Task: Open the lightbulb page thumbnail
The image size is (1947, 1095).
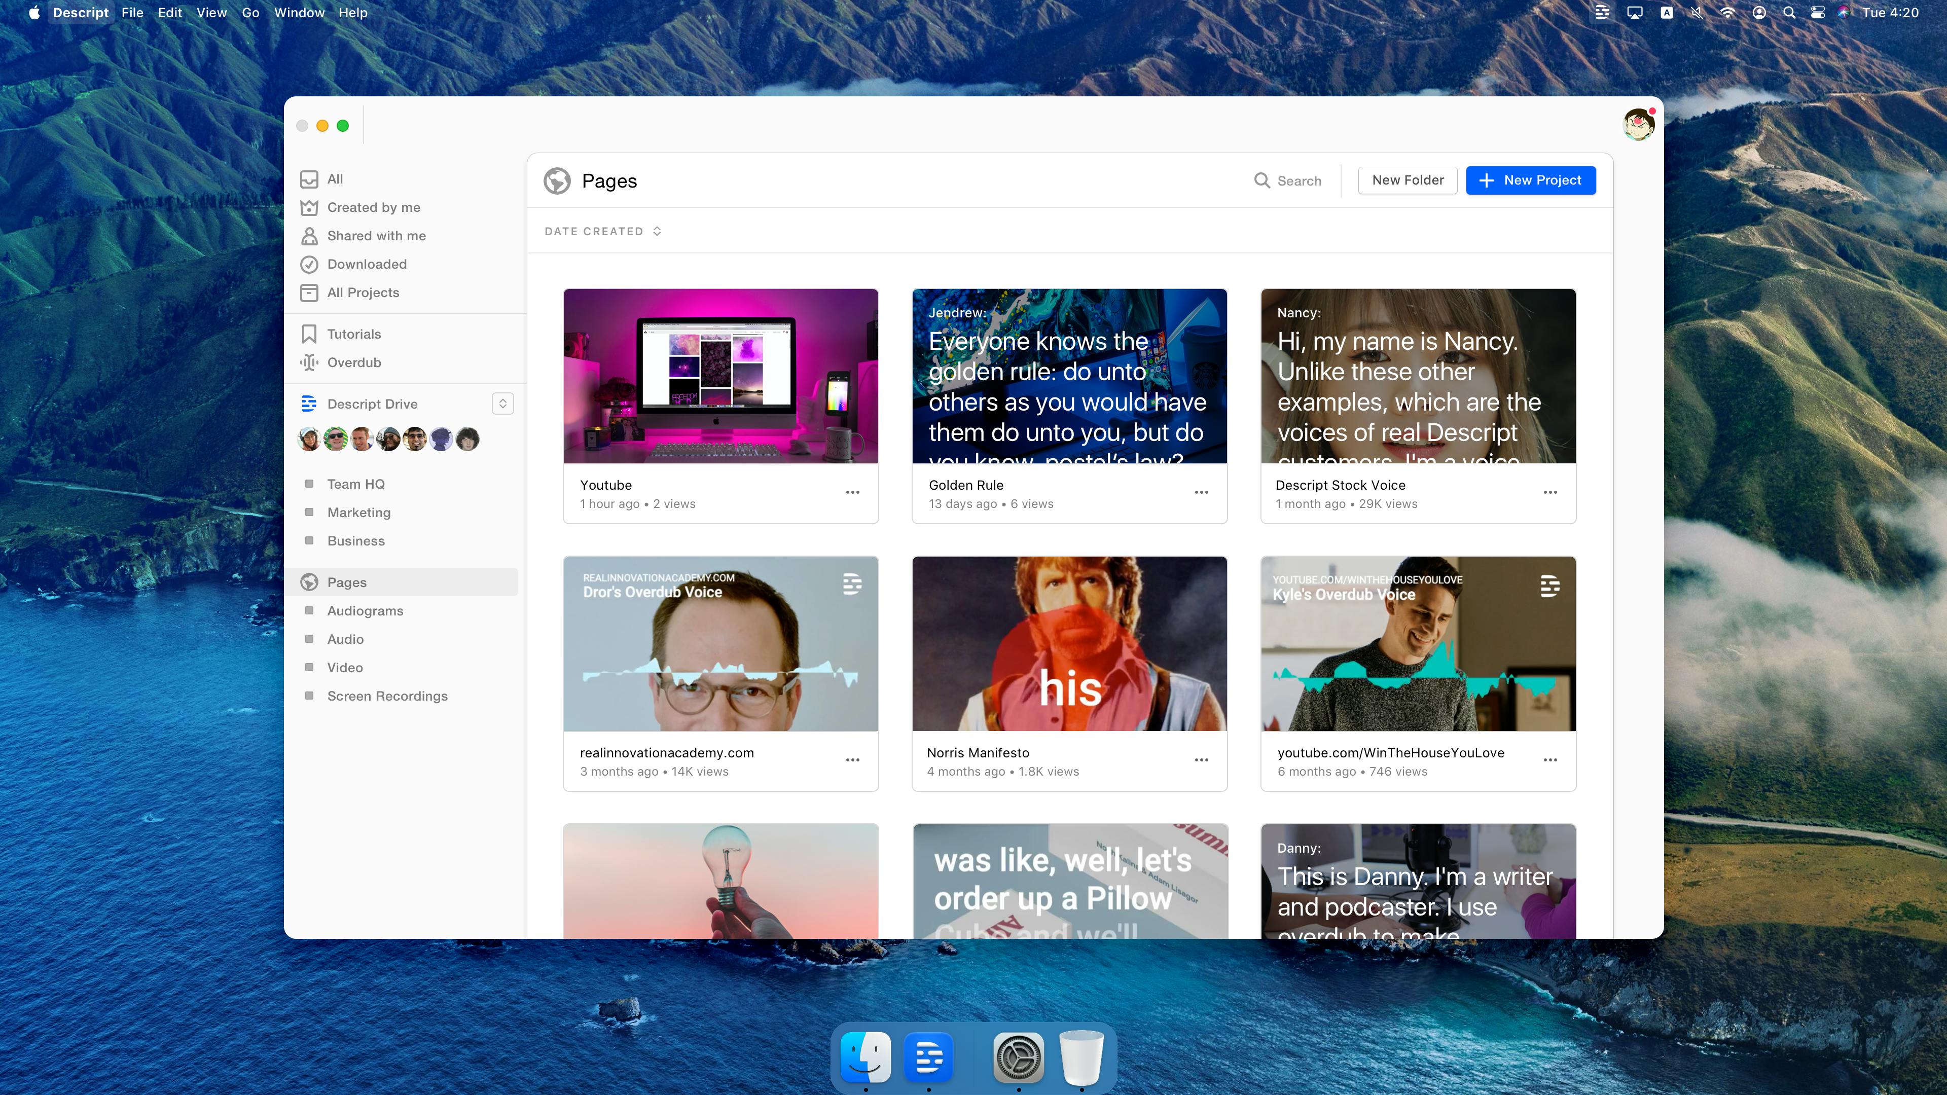Action: pyautogui.click(x=720, y=882)
